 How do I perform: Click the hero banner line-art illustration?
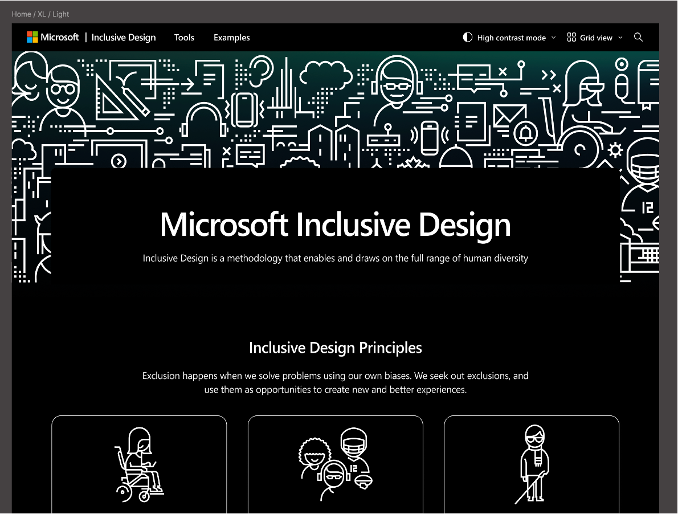(x=336, y=109)
